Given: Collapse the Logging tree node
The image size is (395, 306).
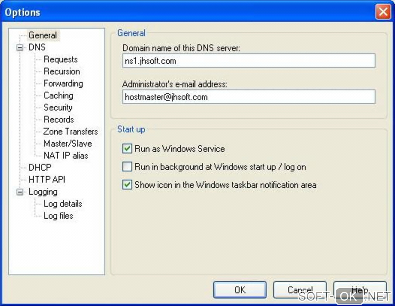Looking at the screenshot, I should point(20,192).
